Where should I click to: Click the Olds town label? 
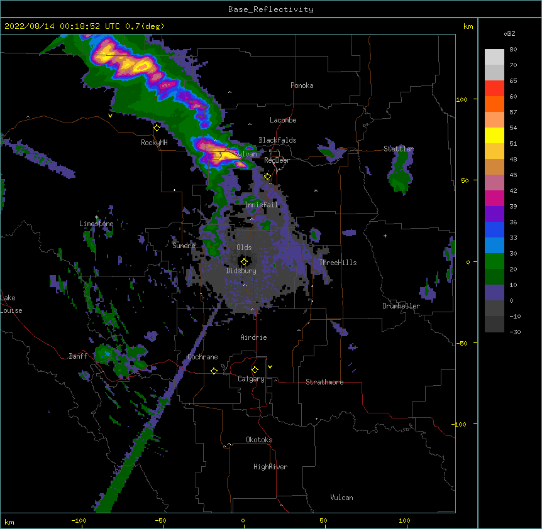coord(244,248)
